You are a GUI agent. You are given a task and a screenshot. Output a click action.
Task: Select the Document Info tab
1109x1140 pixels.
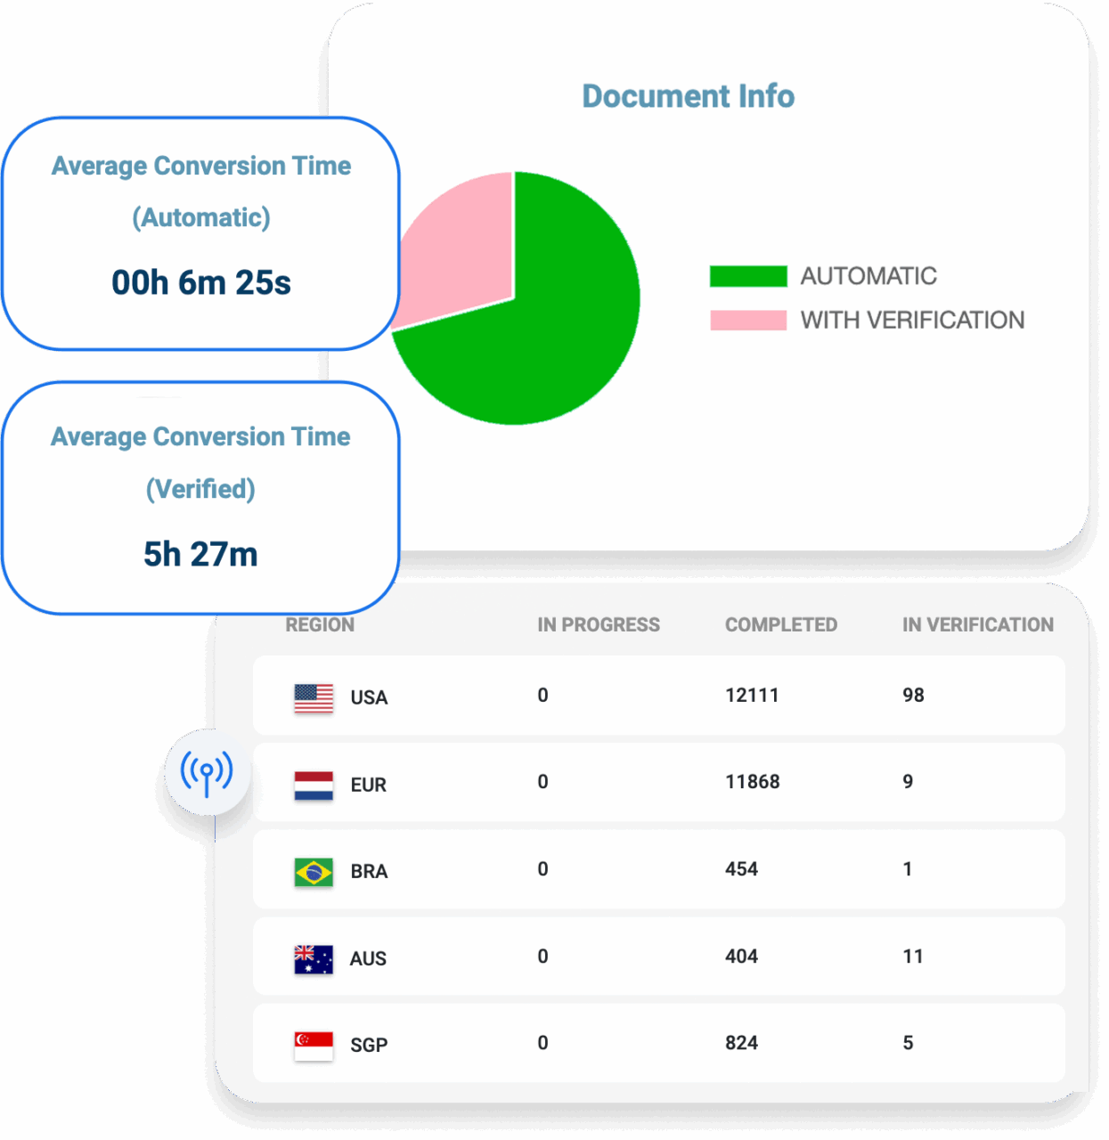coord(688,95)
